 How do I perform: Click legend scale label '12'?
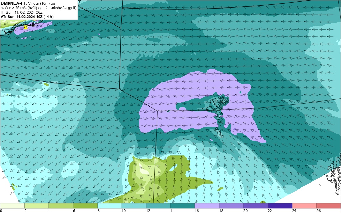(x=148, y=211)
